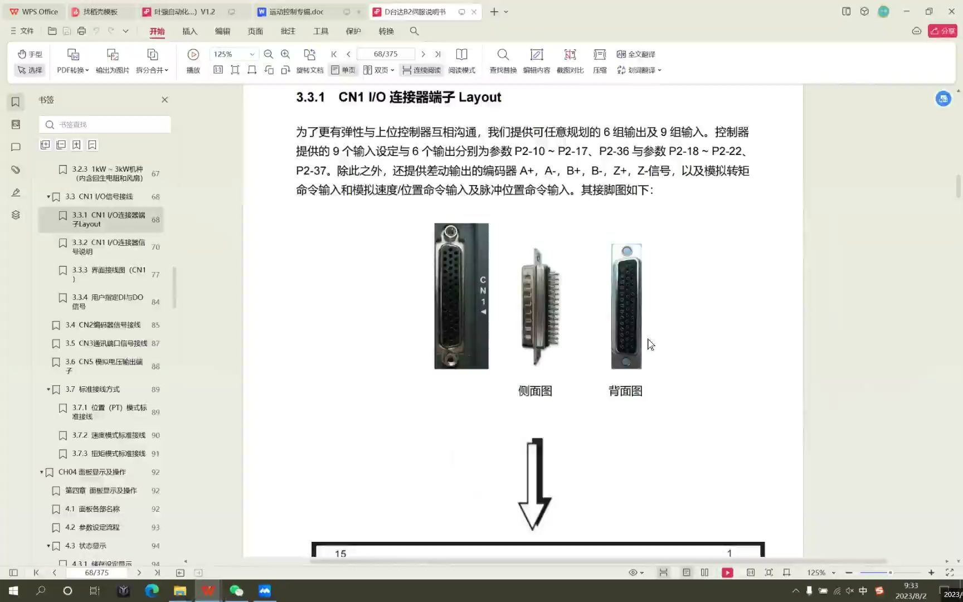963x602 pixels.
Task: Open the 开始 ribbon tab
Action: point(157,31)
